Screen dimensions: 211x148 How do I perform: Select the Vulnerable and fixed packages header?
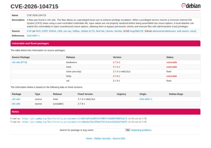coord(105,43)
